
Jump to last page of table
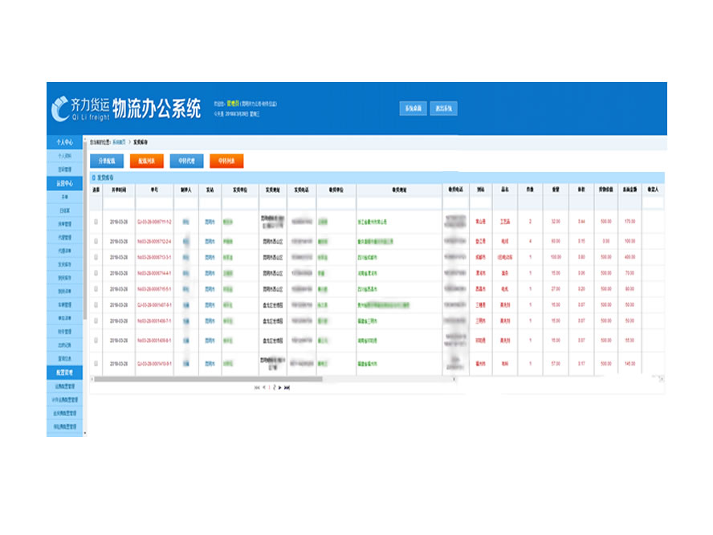tap(287, 386)
